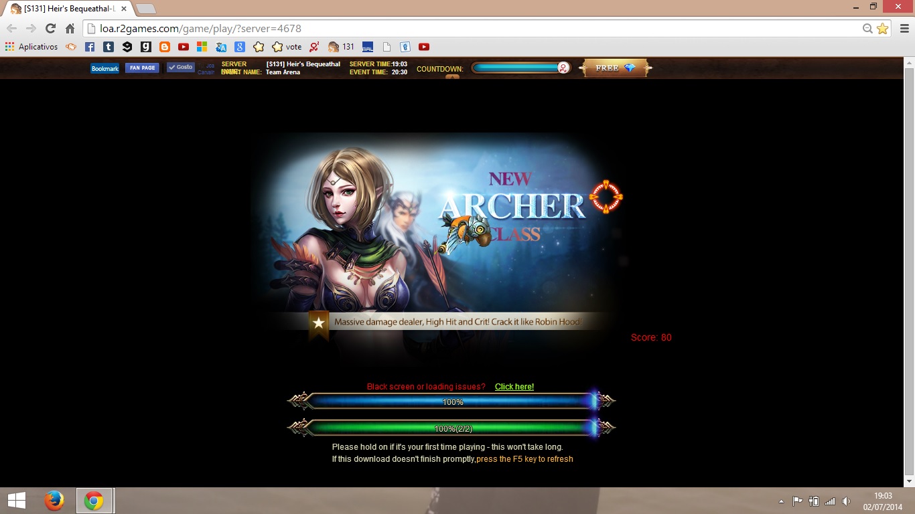Open a new tab next to the game tab
The height and width of the screenshot is (514, 915).
point(145,9)
